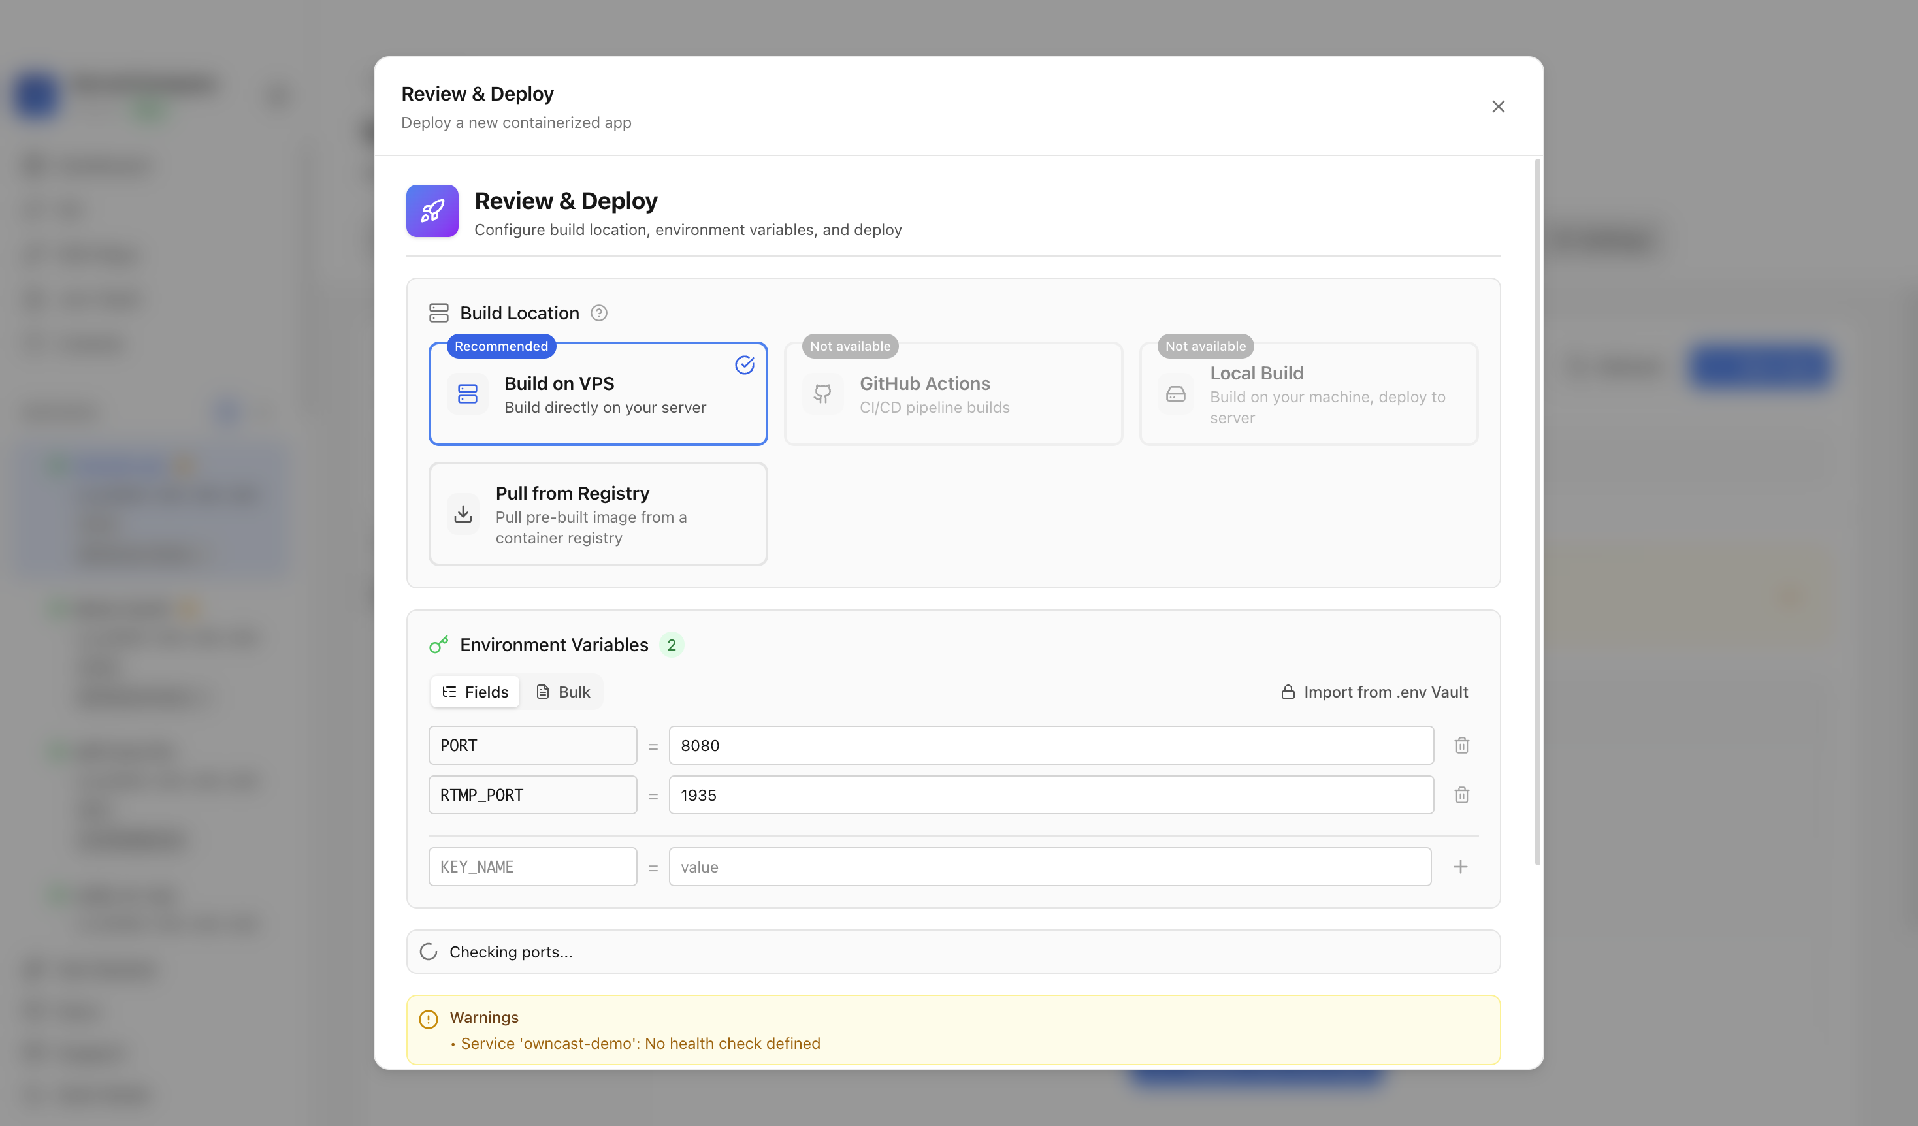Click the Build on VPS checkmark icon
This screenshot has width=1918, height=1126.
744,365
